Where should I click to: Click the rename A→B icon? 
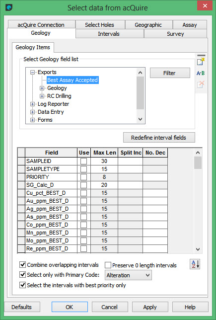point(201,73)
